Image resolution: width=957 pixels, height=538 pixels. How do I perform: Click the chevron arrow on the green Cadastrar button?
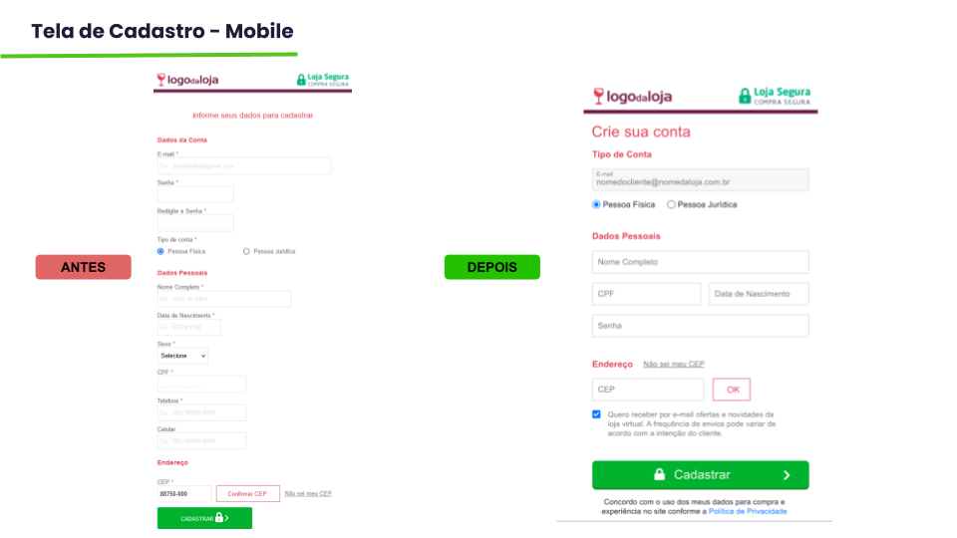[787, 475]
